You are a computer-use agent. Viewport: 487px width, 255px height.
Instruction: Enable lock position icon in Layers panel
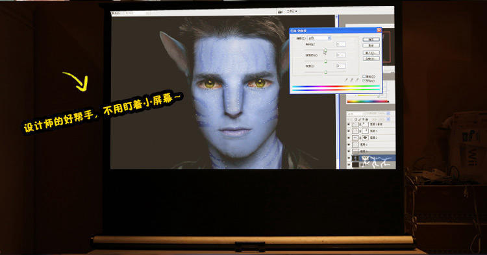tap(363, 119)
